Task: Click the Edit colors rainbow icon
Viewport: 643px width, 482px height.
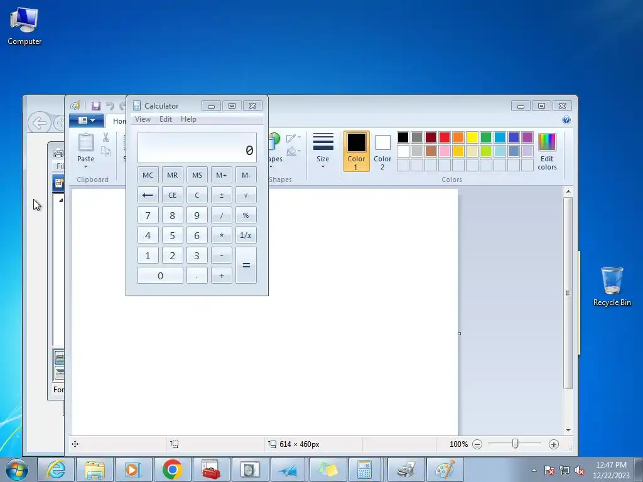Action: tap(547, 142)
